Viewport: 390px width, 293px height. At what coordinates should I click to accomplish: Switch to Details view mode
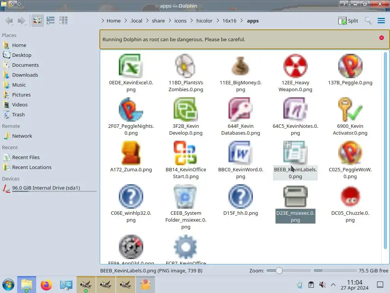tap(64, 21)
